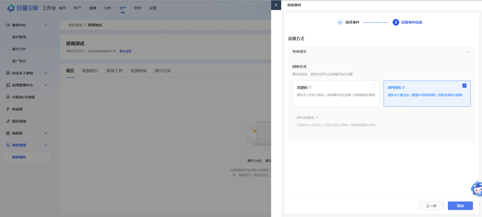This screenshot has height=217, width=482.
Task: Click the help icon beside API回传
Action: [403, 87]
